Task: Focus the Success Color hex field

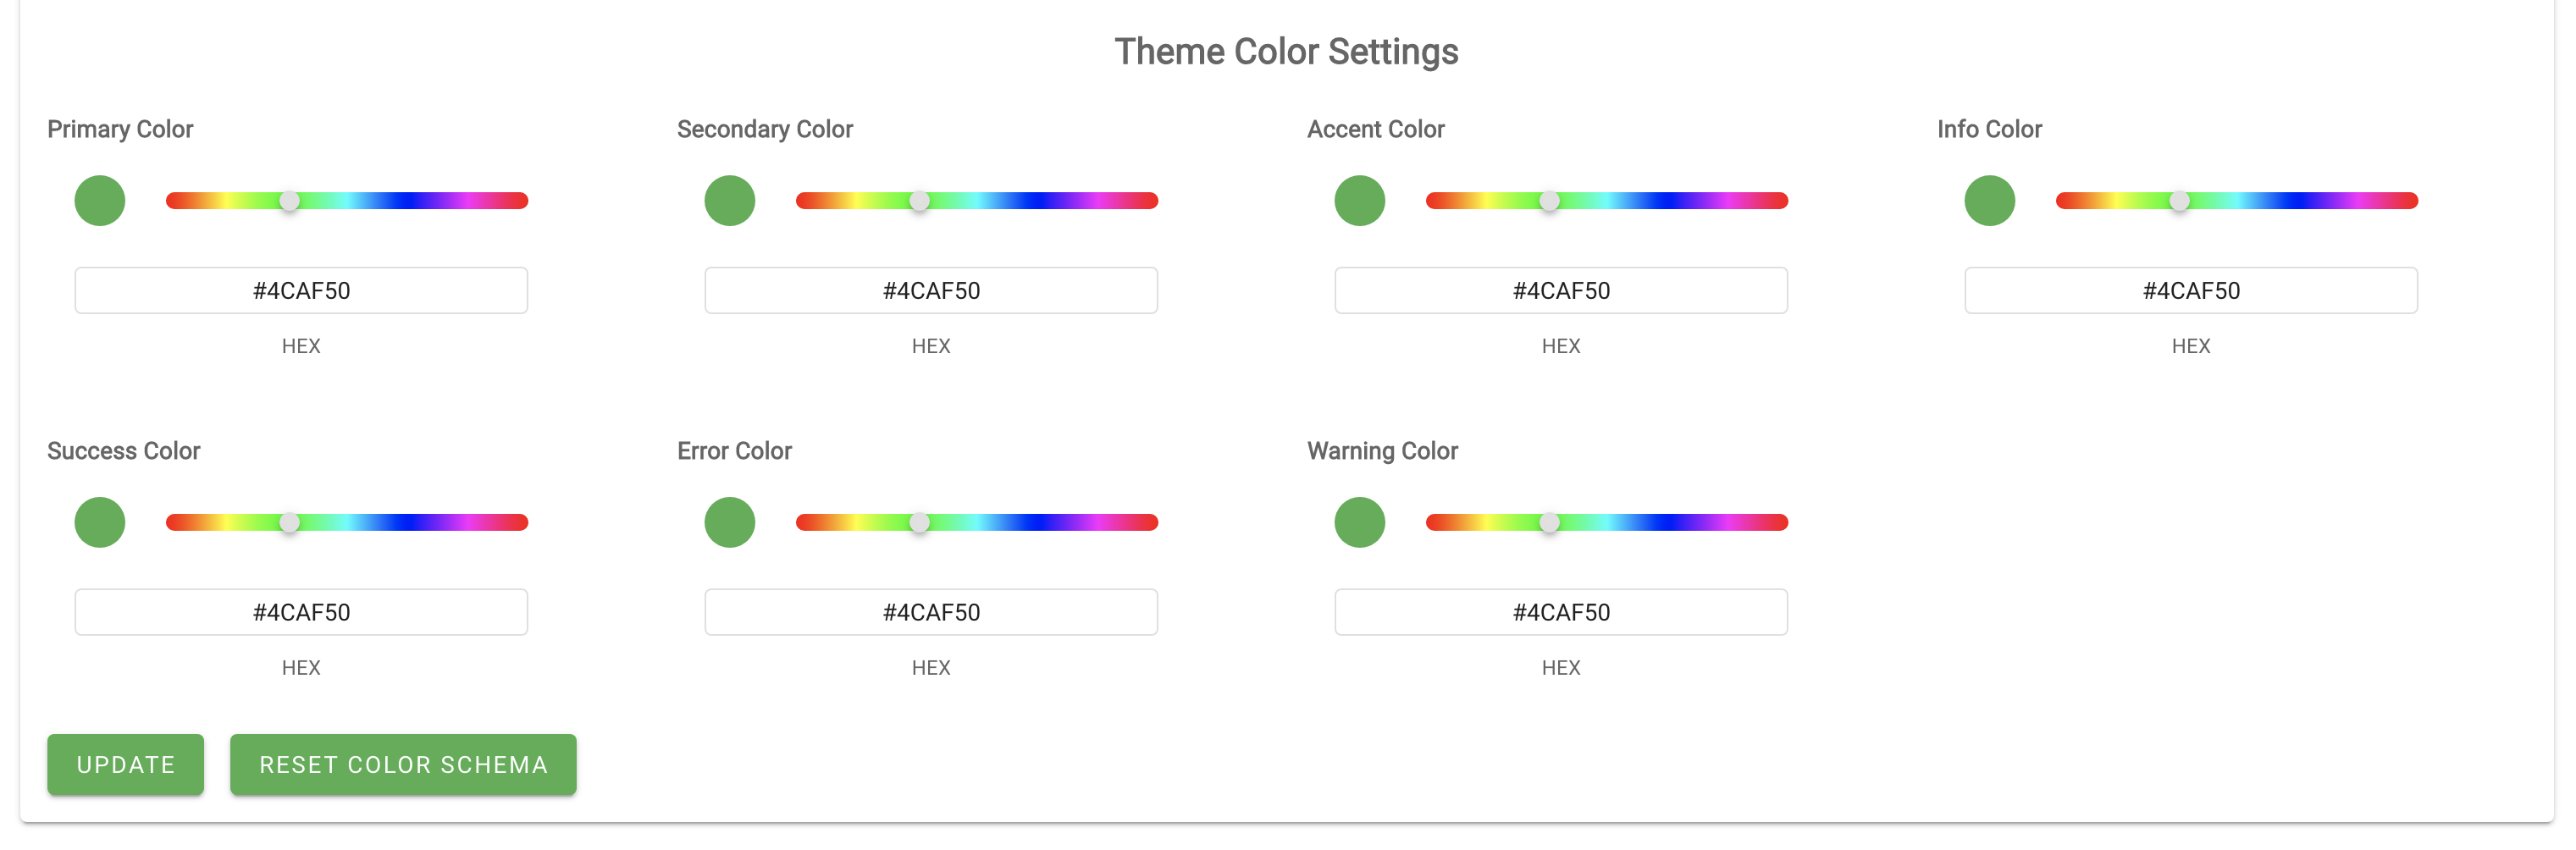Action: (301, 613)
